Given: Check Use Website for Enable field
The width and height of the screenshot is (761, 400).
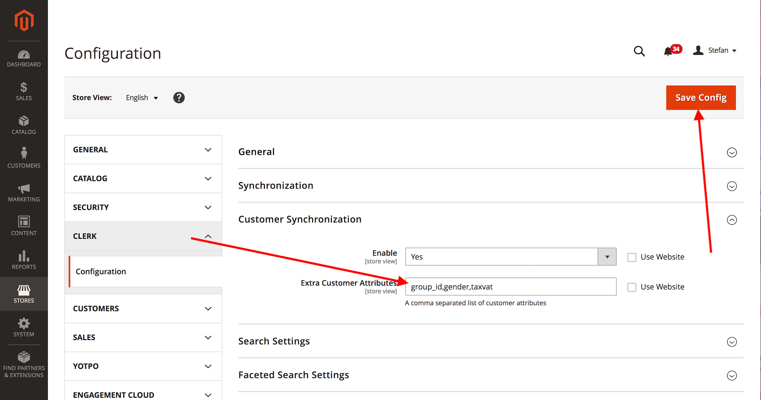Looking at the screenshot, I should coord(632,257).
